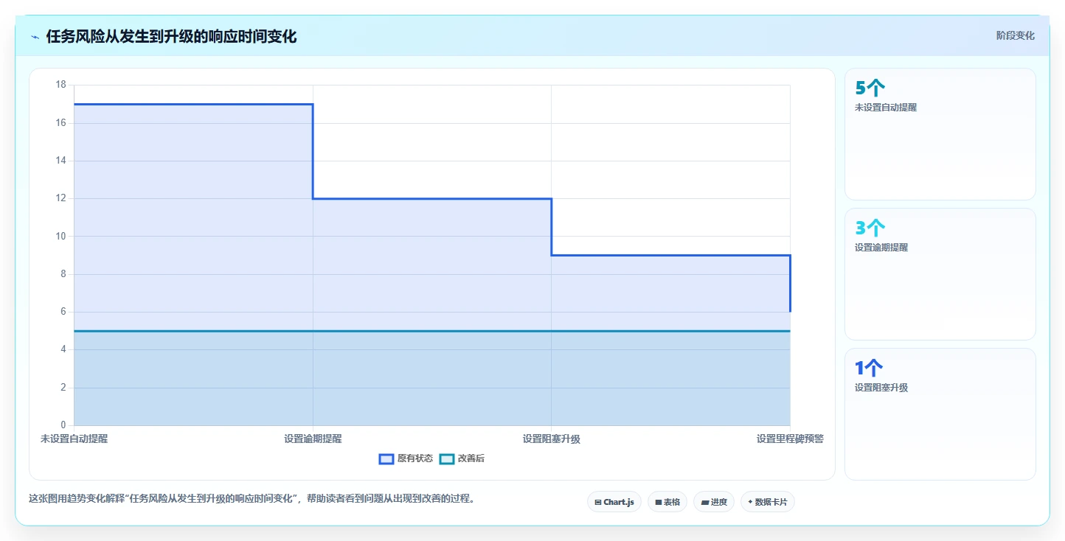Click the 改善后 legend color box
This screenshot has height=541, width=1065.
pos(446,458)
